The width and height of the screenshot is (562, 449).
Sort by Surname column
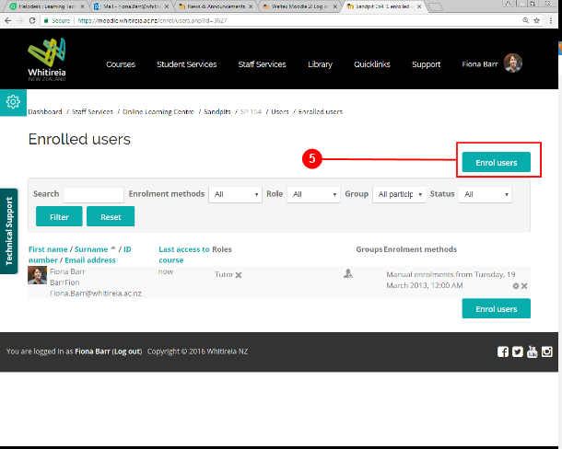[91, 249]
